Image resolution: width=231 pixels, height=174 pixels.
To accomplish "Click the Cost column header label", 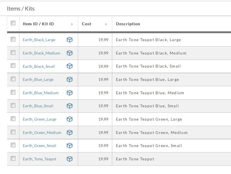I will coord(86,24).
